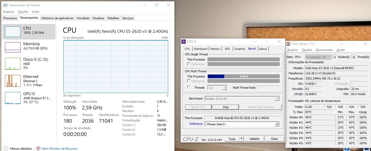The width and height of the screenshot is (371, 151).
Task: Switch to the Processos tab
Action: (x=10, y=18)
